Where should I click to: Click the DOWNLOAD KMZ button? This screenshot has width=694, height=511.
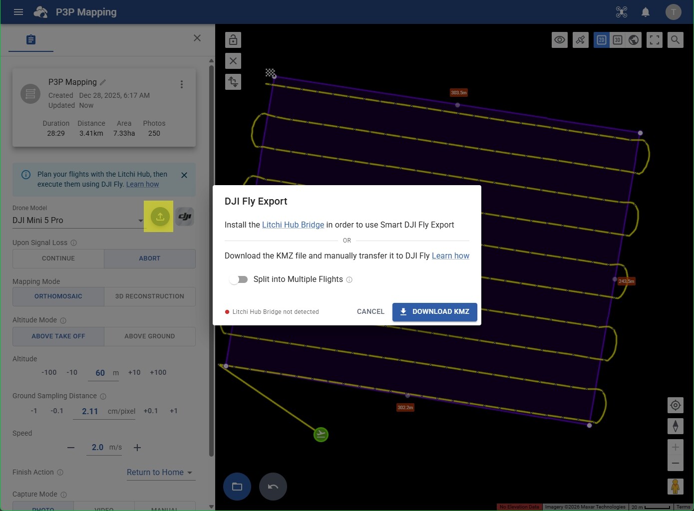[x=434, y=312]
